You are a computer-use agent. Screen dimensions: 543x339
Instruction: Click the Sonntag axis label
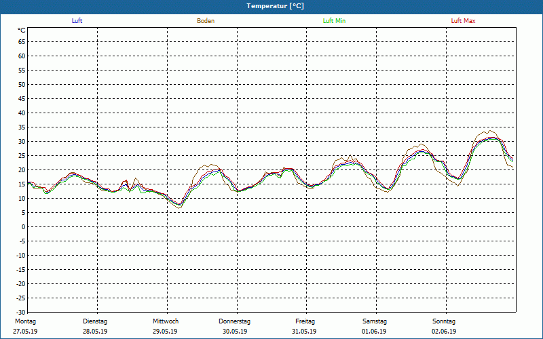click(444, 321)
